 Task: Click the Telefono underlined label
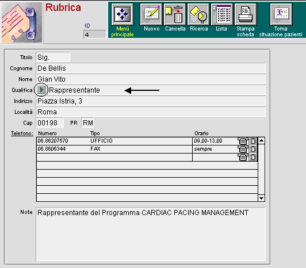pos(22,133)
